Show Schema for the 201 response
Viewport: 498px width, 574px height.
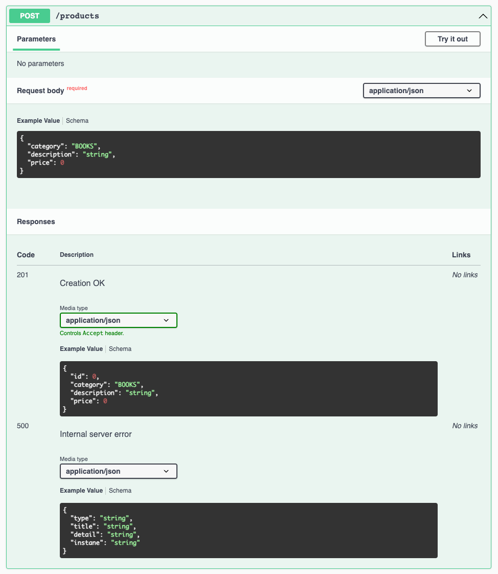point(120,349)
